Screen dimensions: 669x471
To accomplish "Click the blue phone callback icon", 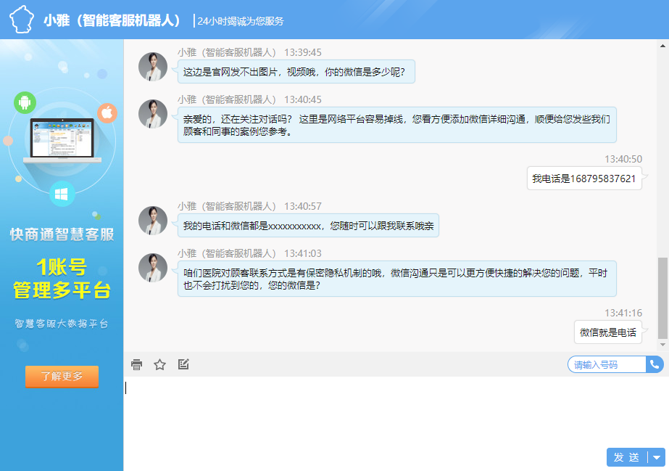I will [x=655, y=364].
